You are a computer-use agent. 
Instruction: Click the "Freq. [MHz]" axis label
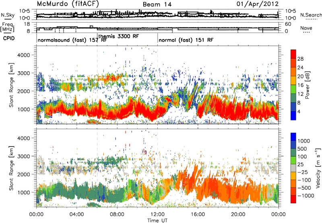coord(7,27)
